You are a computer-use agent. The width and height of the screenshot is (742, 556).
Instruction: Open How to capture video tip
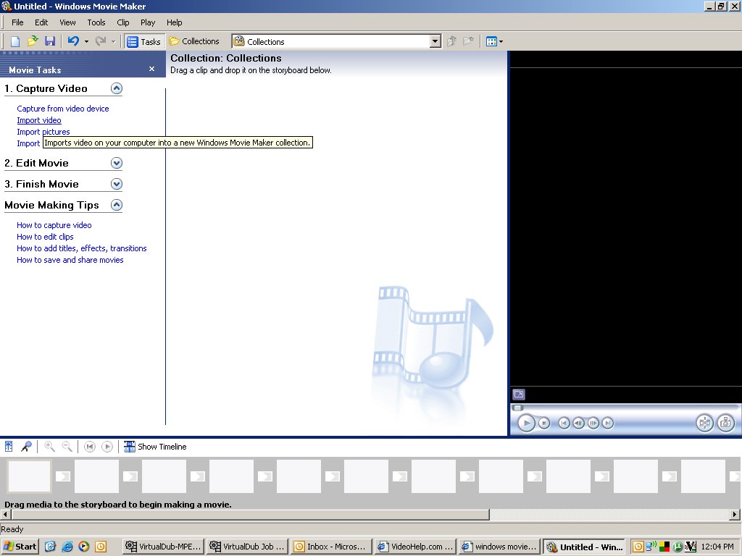pos(54,226)
